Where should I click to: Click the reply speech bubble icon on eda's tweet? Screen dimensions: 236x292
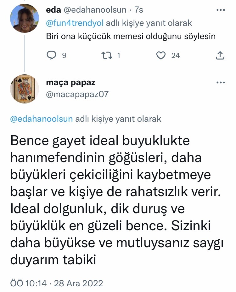point(51,55)
